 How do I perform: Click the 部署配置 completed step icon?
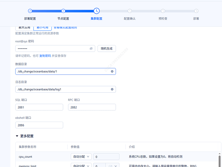click(30, 11)
